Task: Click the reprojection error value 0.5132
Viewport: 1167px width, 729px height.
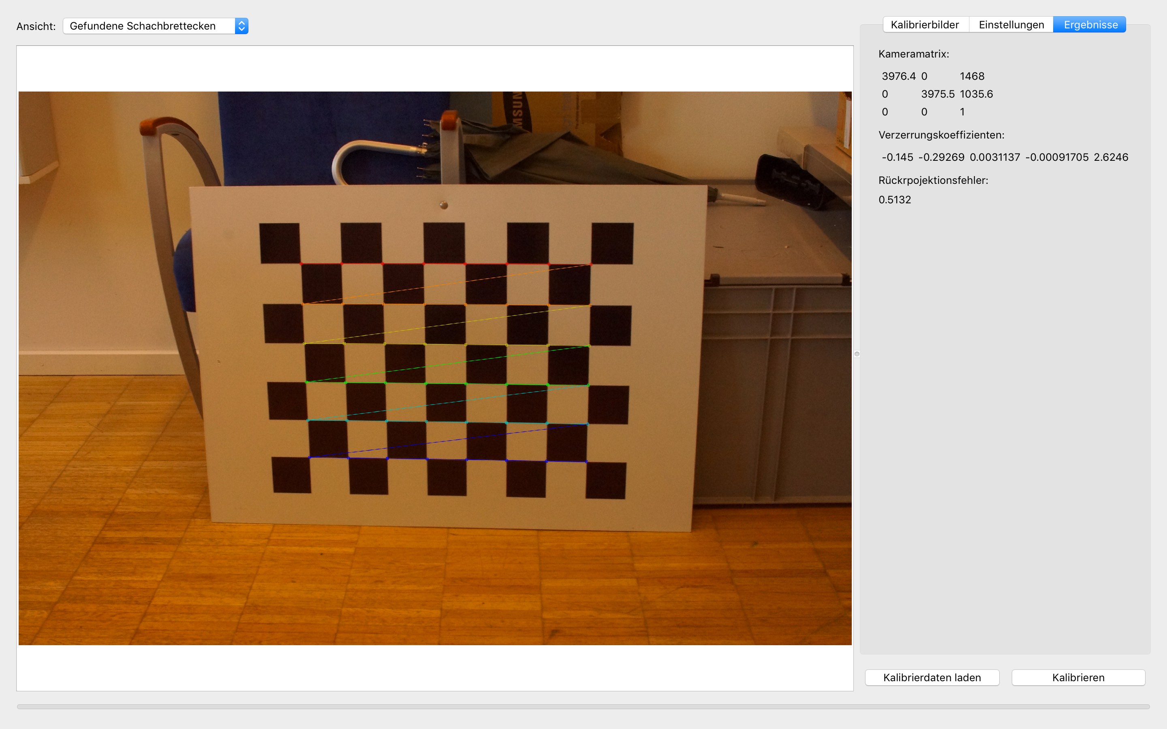Action: click(895, 200)
